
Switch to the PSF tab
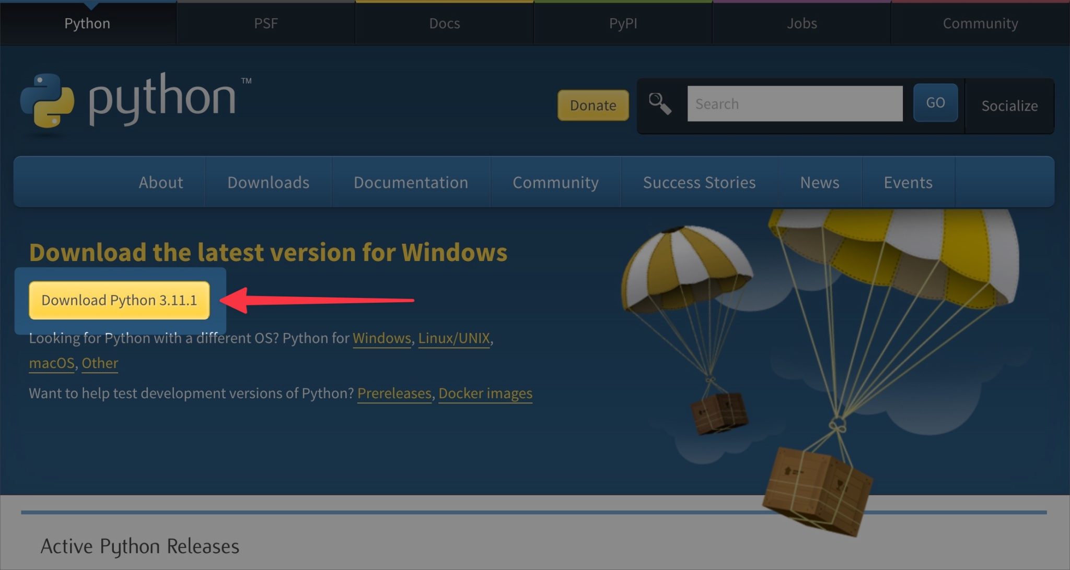[x=266, y=23]
